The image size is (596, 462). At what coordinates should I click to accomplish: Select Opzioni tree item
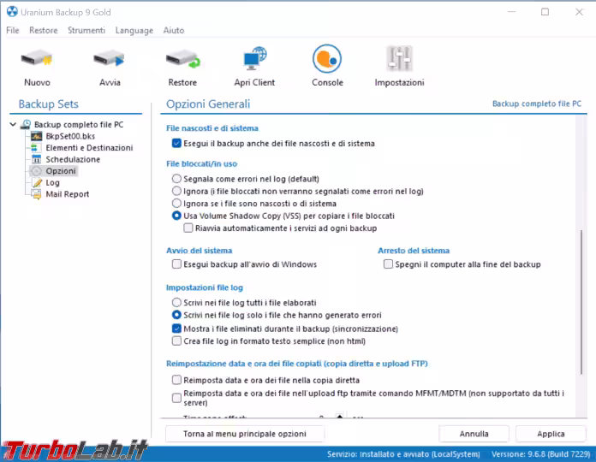tap(61, 171)
